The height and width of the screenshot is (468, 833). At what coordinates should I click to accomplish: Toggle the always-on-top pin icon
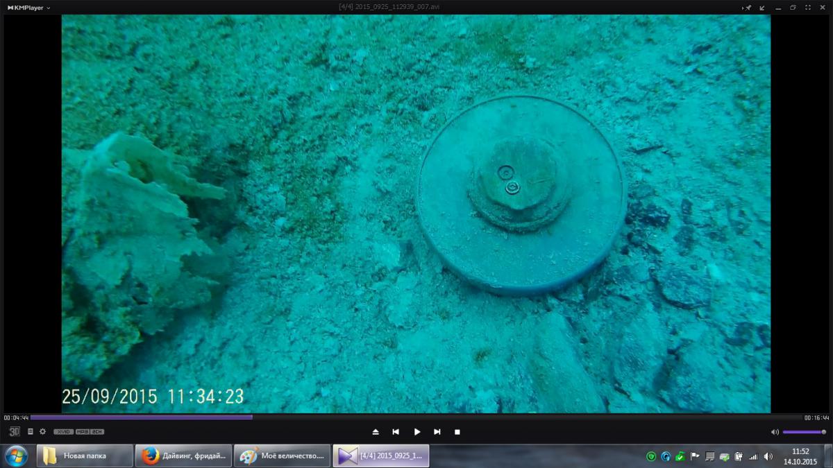coord(748,7)
